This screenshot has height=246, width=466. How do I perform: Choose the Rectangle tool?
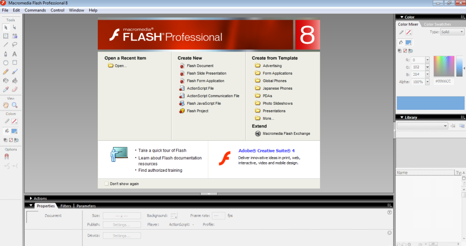coord(15,63)
